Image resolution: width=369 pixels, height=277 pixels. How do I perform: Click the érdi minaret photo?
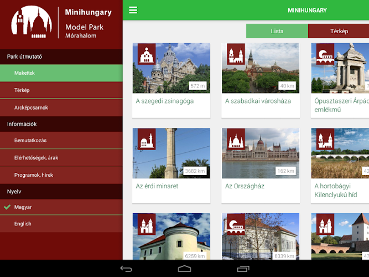[171, 153]
